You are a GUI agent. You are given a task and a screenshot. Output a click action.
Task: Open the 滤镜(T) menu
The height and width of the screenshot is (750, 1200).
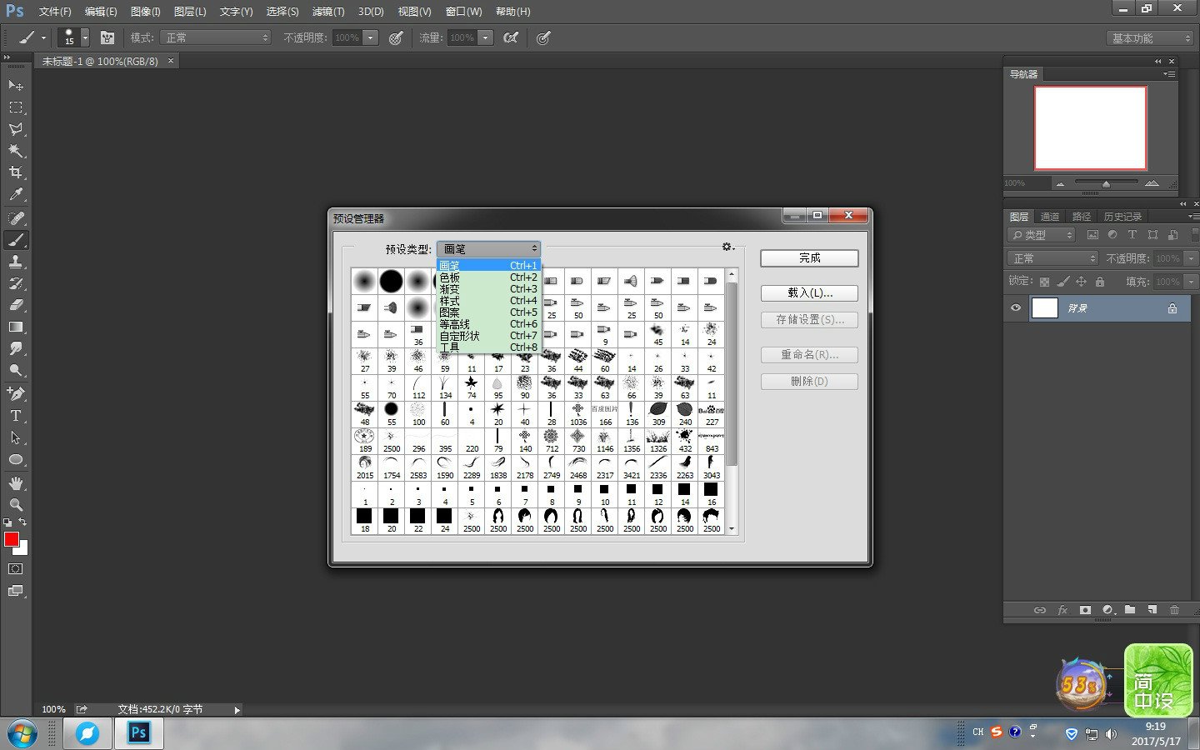tap(327, 12)
